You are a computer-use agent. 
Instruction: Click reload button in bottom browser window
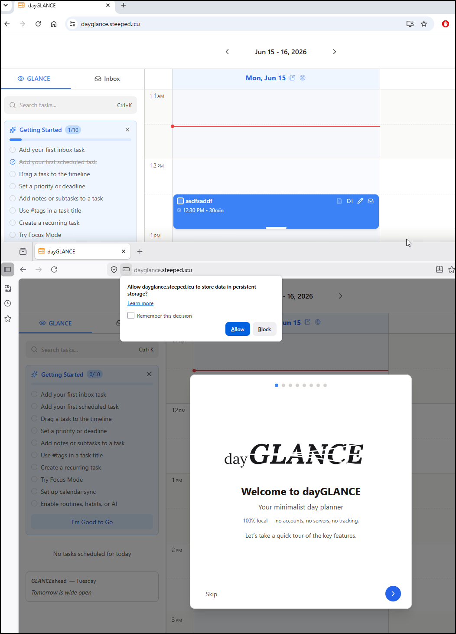tap(54, 269)
